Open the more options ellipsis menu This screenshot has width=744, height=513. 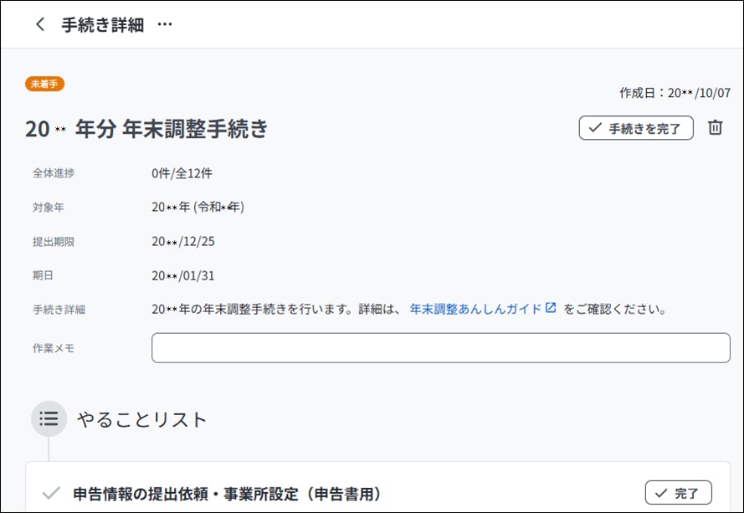[165, 25]
